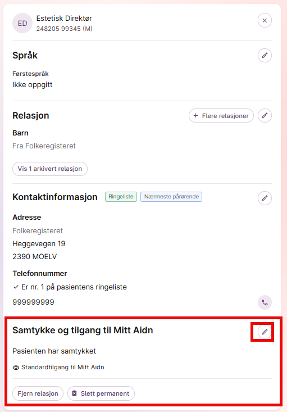Click the ED avatar initials circle
The image size is (287, 412).
tap(22, 23)
